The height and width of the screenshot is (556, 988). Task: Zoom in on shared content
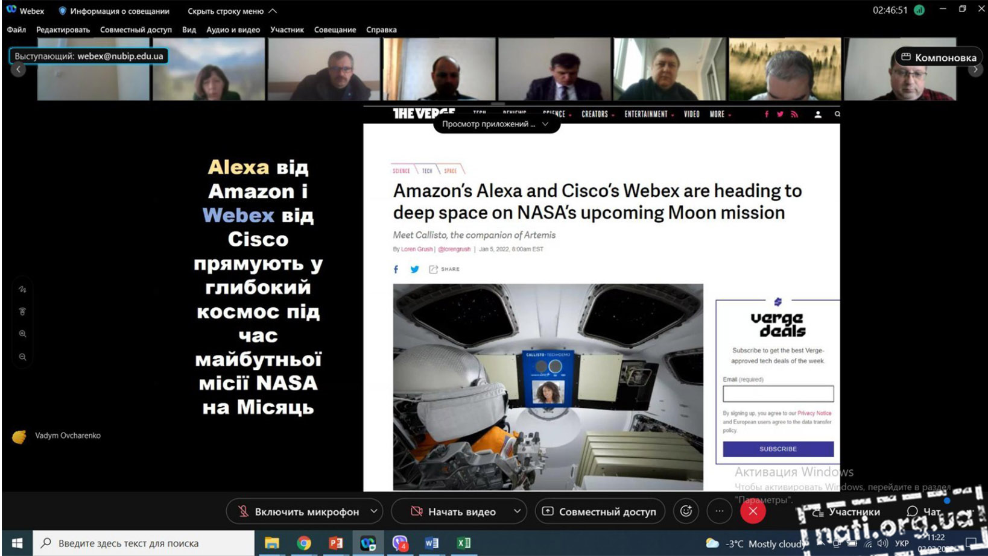click(x=22, y=334)
